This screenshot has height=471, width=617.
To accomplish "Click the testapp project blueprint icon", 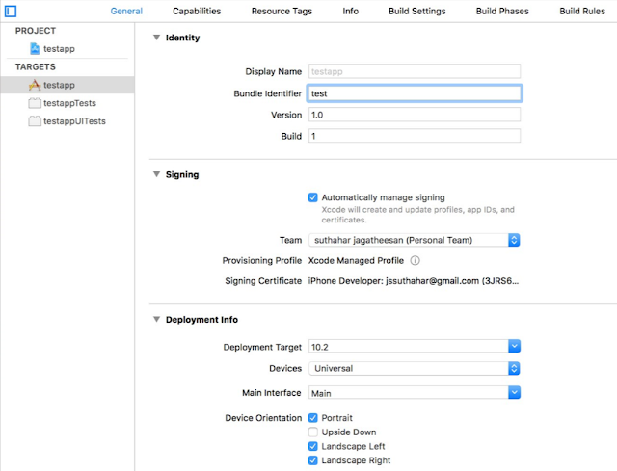I will coord(35,49).
